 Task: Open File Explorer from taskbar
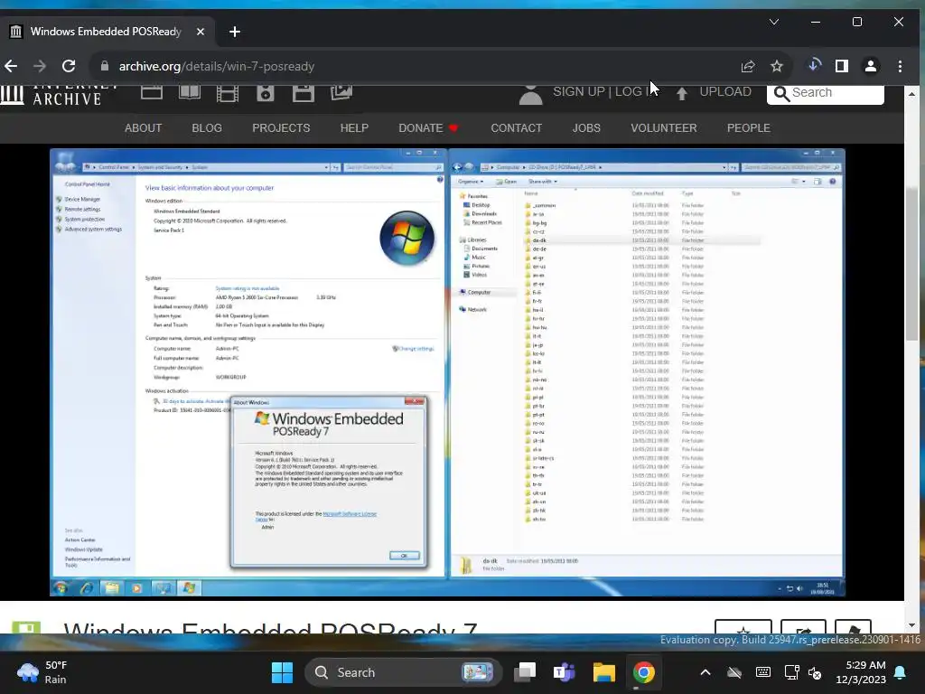pos(604,672)
